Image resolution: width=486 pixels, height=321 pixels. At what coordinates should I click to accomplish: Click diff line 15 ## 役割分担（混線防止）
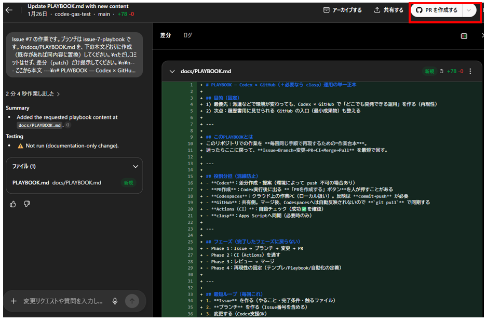coord(232,176)
